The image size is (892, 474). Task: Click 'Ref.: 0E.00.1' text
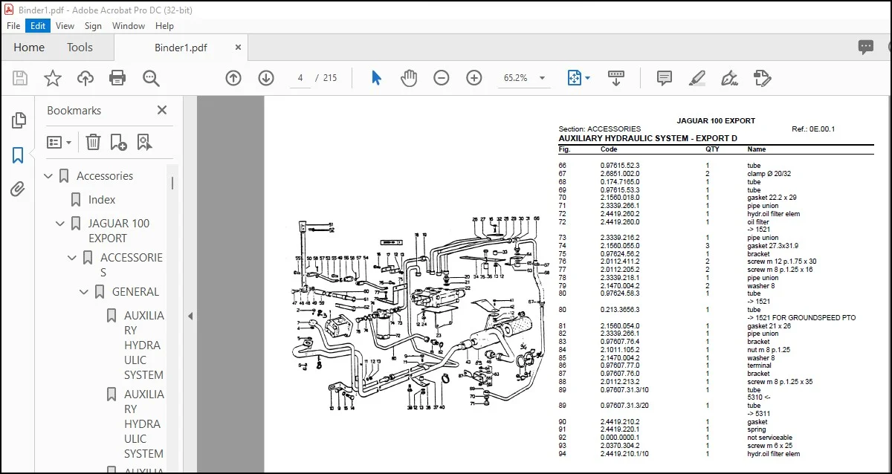coord(813,129)
